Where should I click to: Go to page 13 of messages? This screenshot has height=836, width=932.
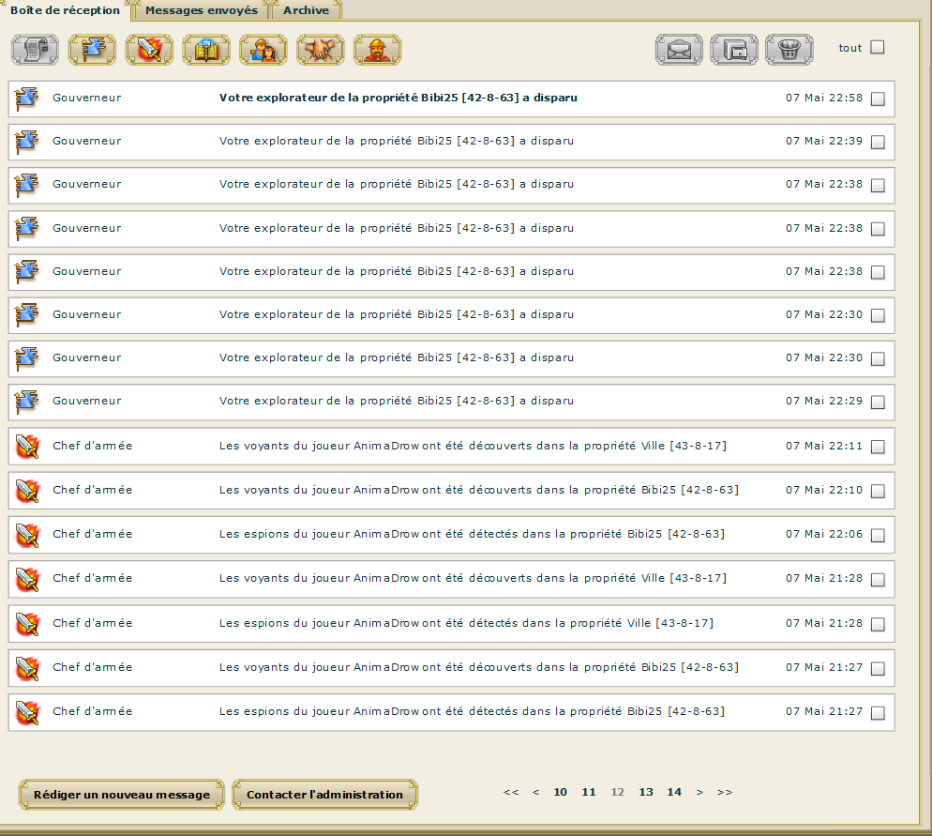point(646,792)
